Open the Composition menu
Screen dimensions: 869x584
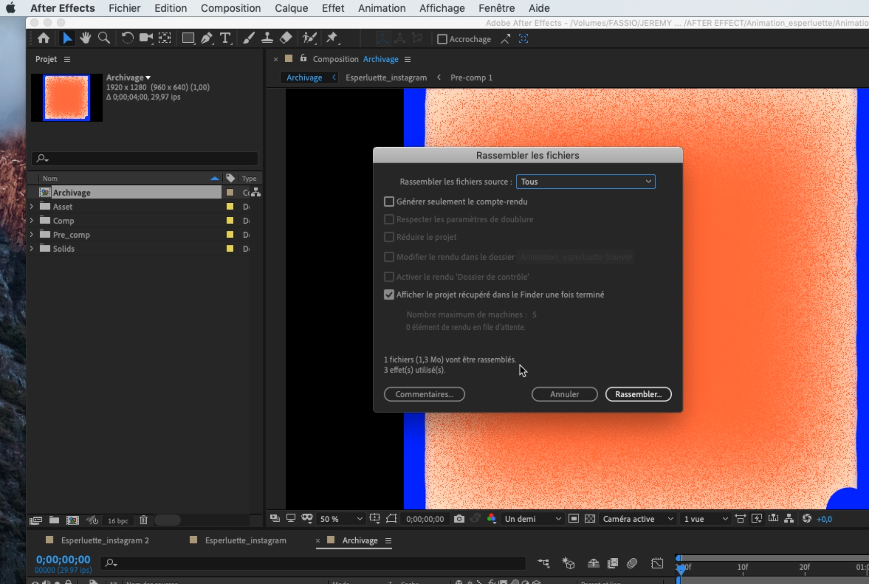[x=230, y=8]
